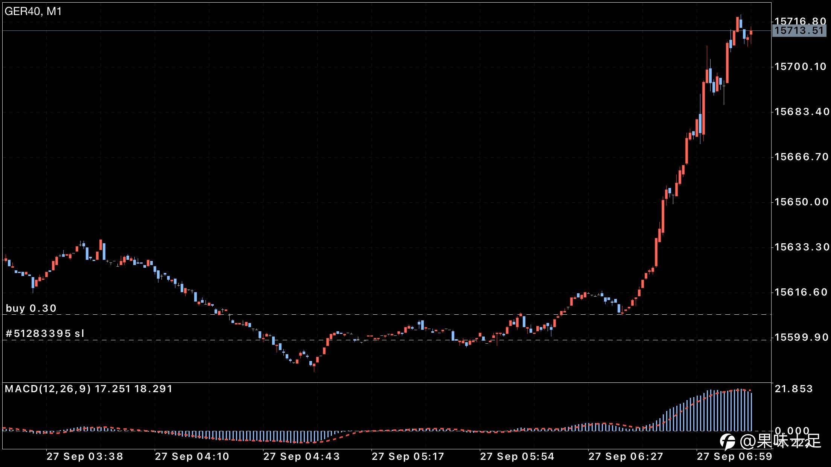
Task: Select the #51283395 sl stop-loss label
Action: point(45,334)
